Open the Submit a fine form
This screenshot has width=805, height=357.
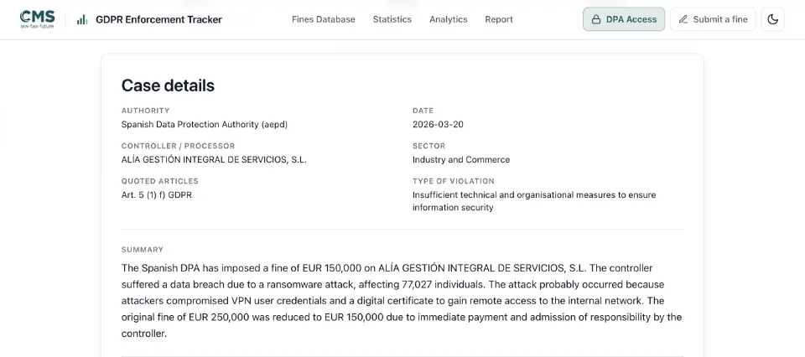713,19
